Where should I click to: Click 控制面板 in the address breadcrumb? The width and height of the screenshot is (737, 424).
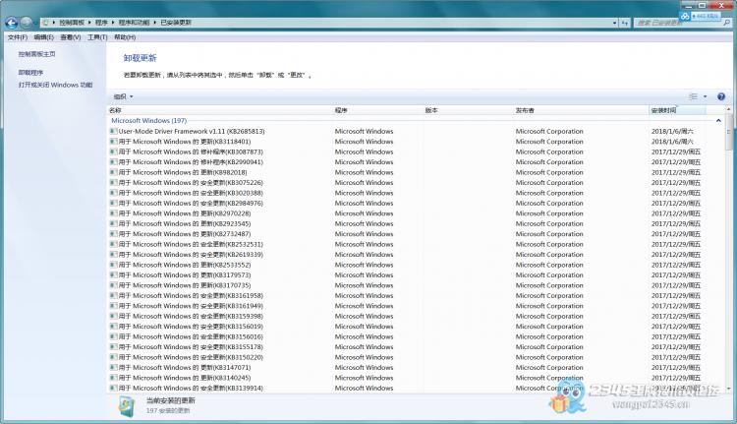coord(72,23)
